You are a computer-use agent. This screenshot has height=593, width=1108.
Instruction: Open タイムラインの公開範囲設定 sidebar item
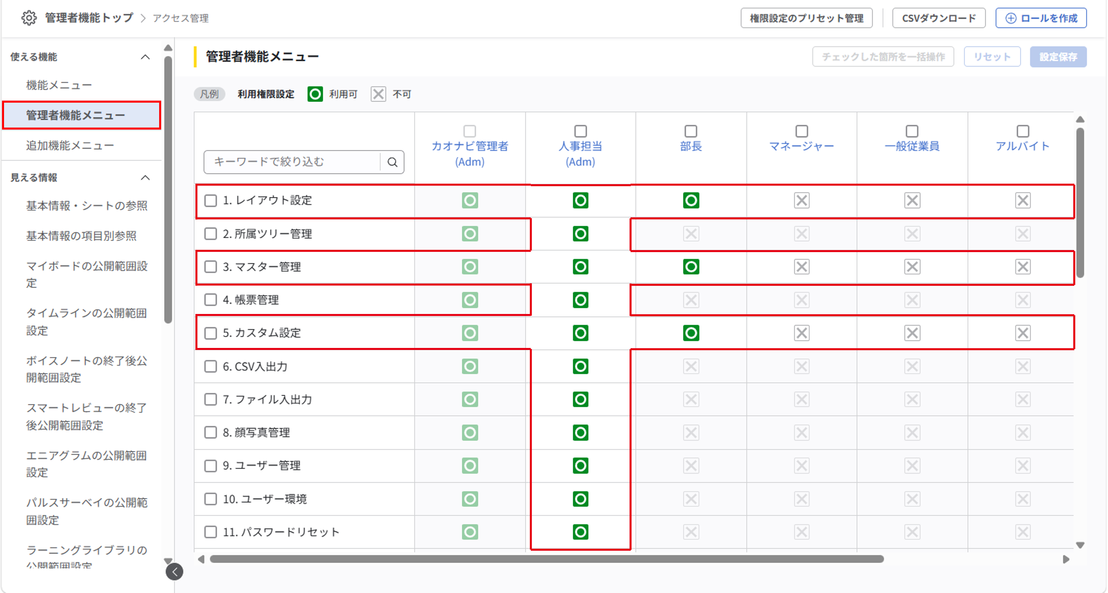[87, 322]
